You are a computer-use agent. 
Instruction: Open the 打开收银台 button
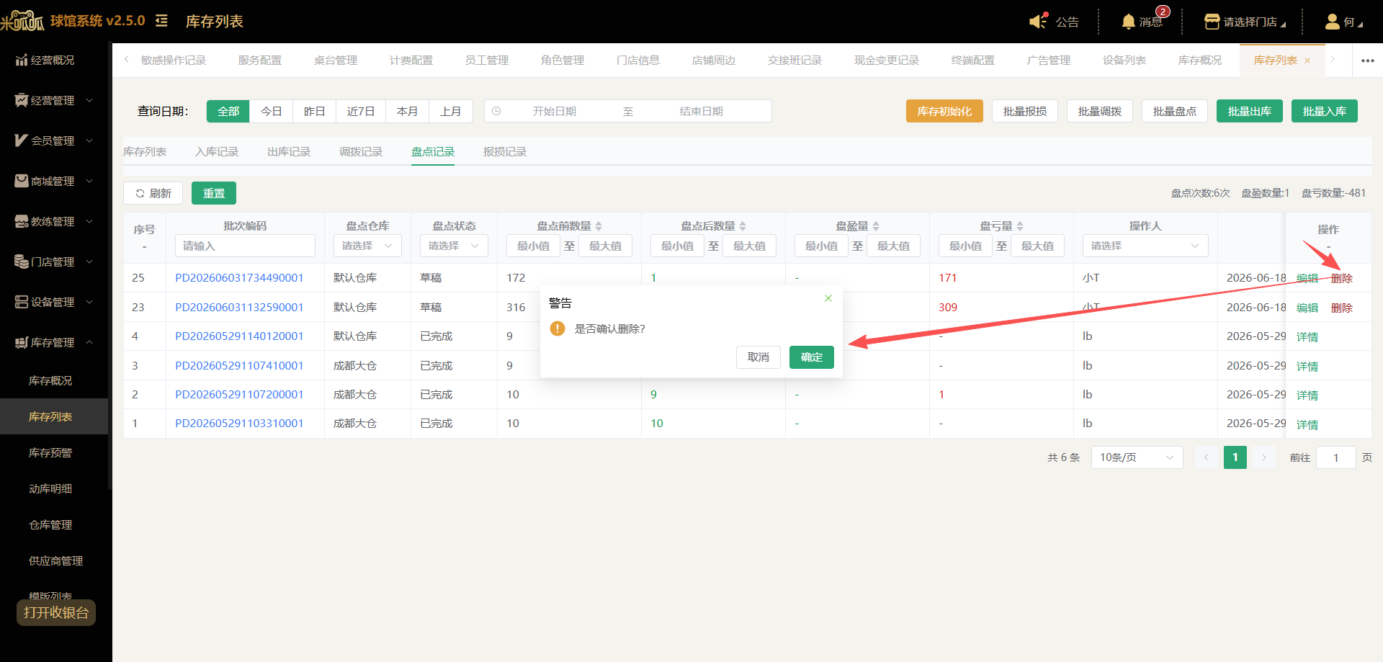point(56,613)
